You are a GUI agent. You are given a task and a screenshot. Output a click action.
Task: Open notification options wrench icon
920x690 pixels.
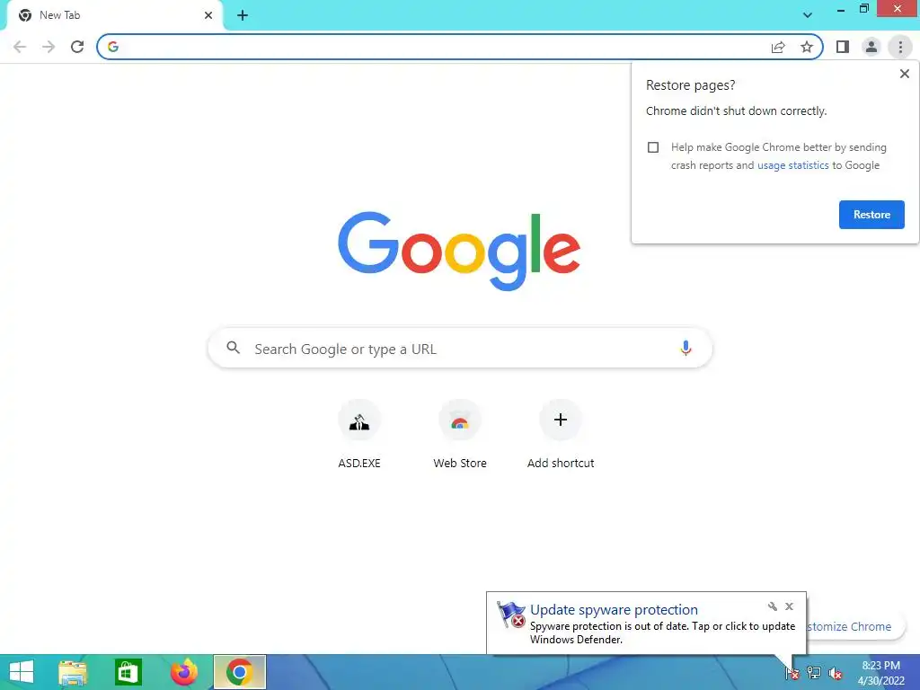[x=772, y=606]
